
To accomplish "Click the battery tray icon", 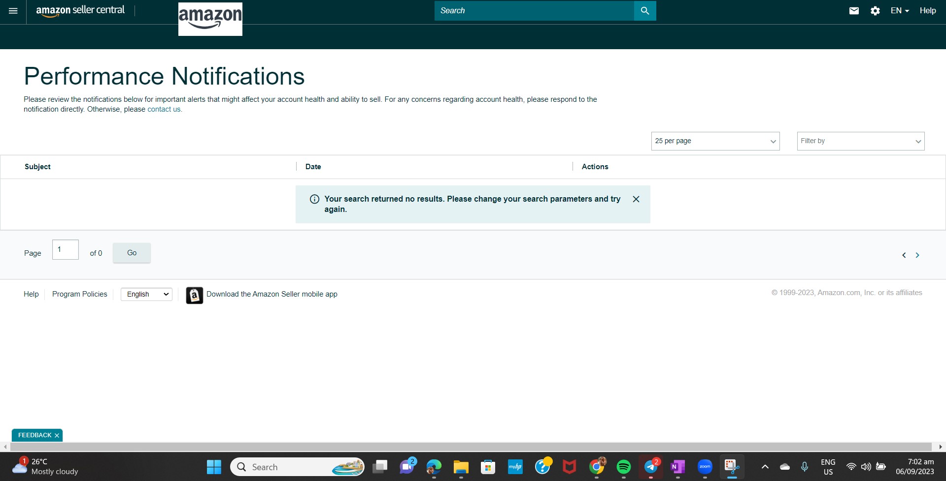I will [881, 467].
